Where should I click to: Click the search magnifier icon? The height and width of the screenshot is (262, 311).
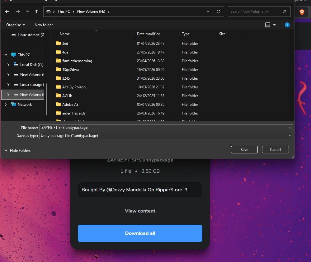(x=284, y=12)
